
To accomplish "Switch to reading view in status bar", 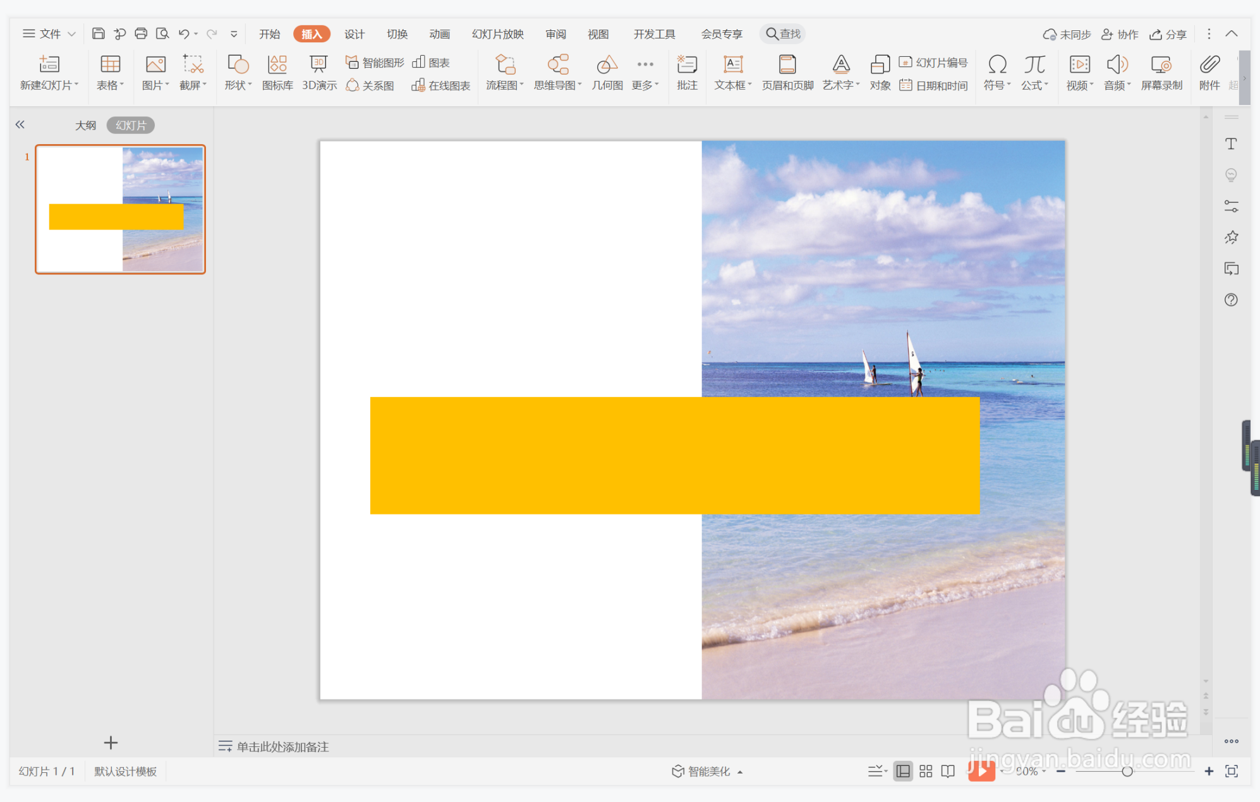I will click(948, 771).
